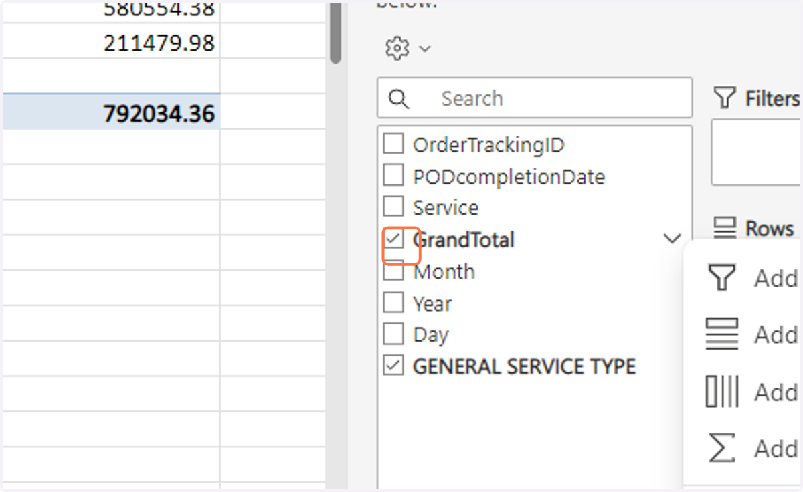
Task: Click the magnifier icon in the search box
Action: [399, 99]
